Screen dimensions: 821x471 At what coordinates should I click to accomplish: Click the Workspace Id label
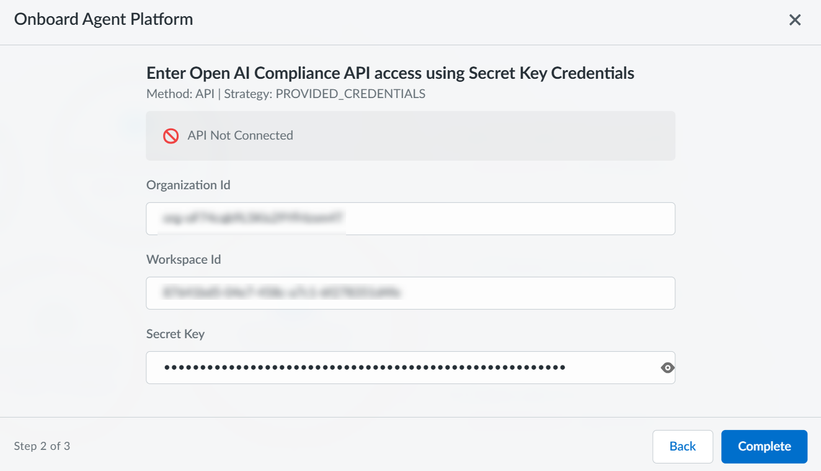[x=184, y=259]
